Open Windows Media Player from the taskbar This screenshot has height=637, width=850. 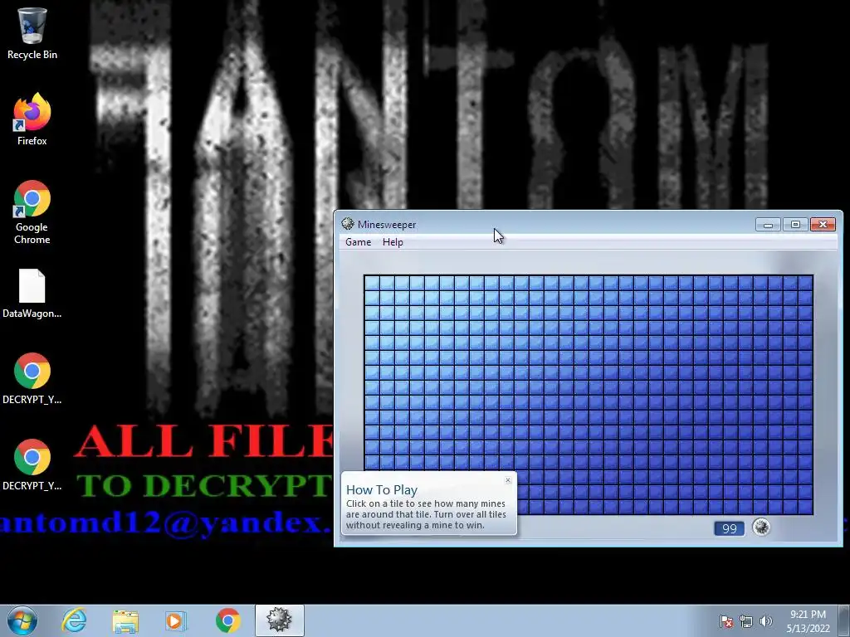pyautogui.click(x=176, y=620)
